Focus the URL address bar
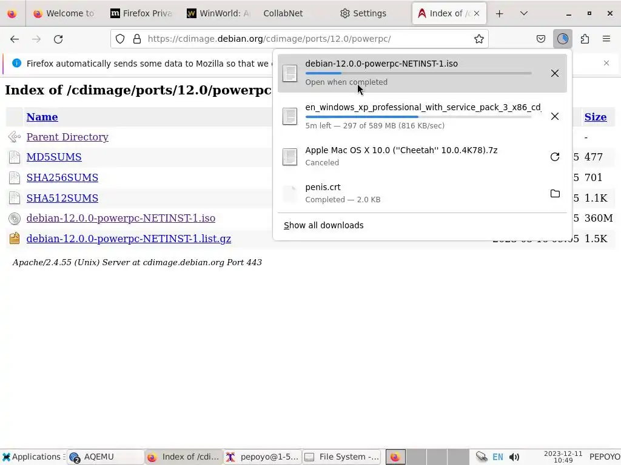 [299, 39]
